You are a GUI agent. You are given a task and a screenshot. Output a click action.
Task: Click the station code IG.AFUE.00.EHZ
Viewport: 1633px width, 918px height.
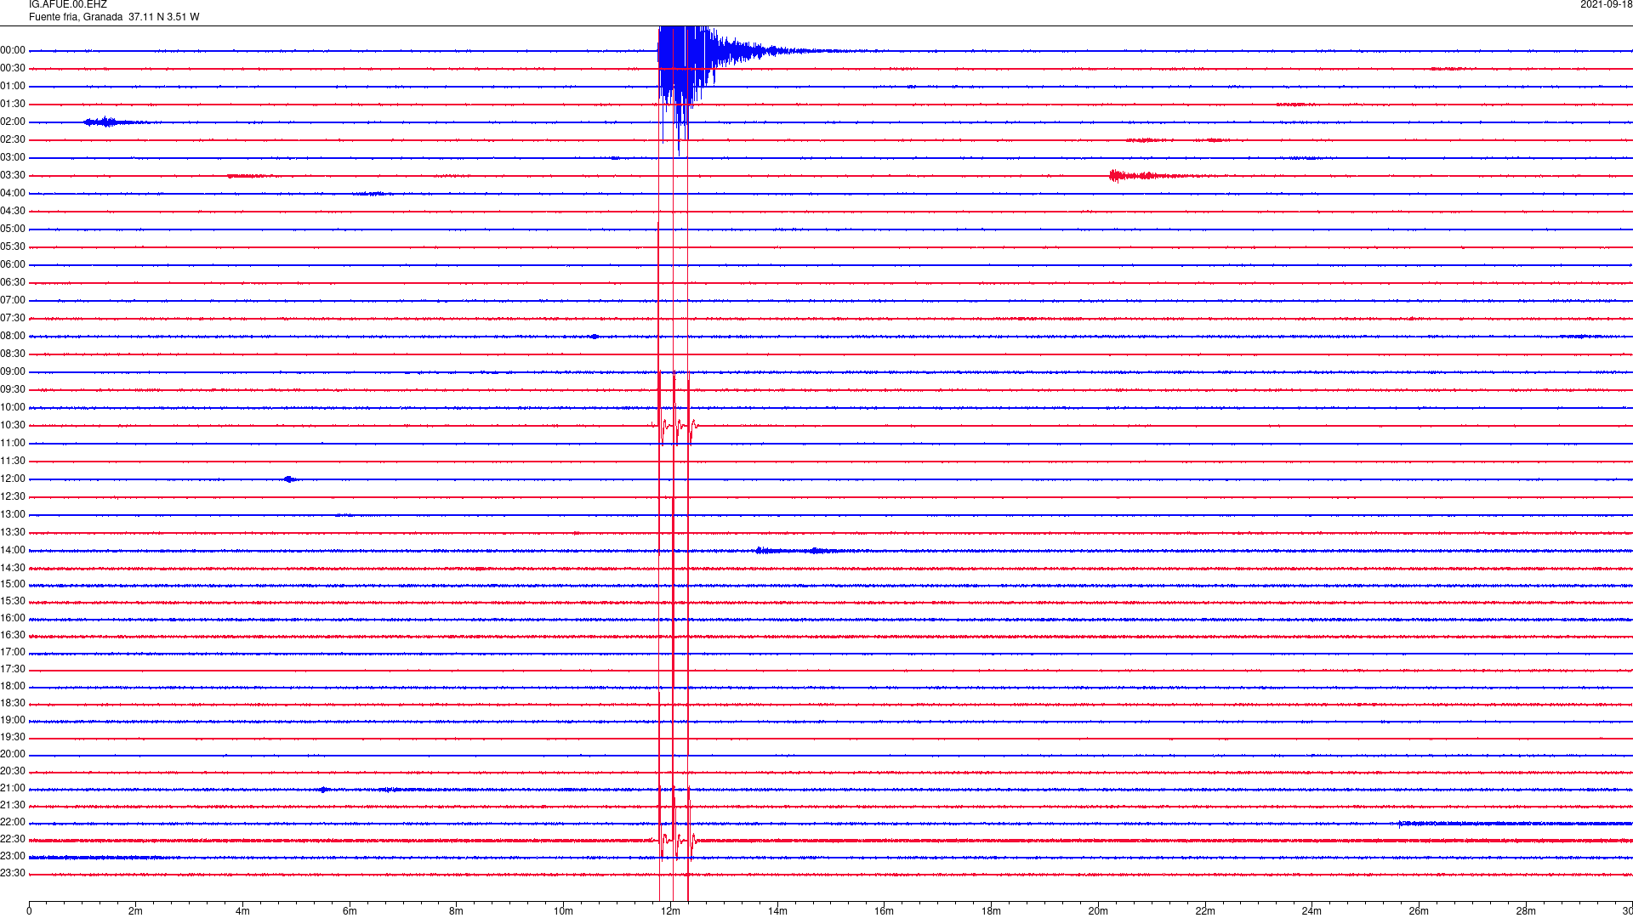click(x=68, y=4)
